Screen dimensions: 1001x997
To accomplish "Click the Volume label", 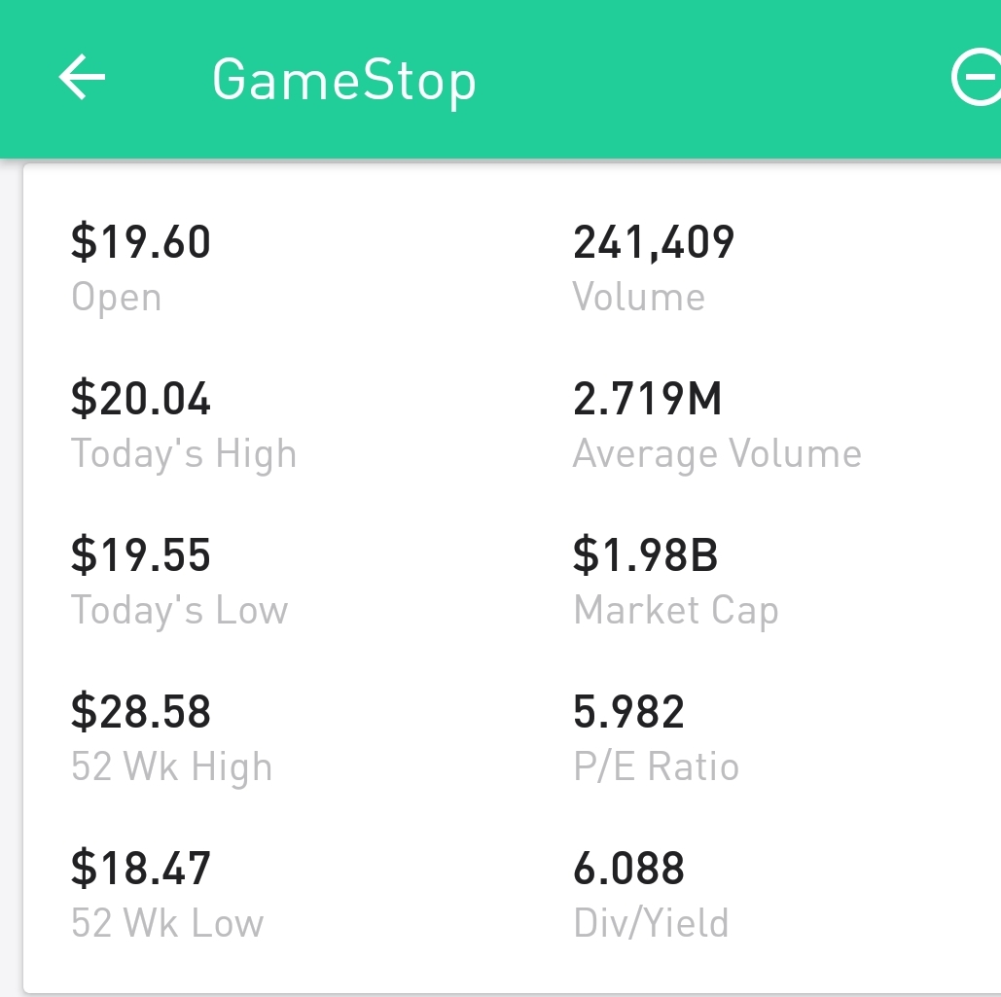I will [x=638, y=297].
